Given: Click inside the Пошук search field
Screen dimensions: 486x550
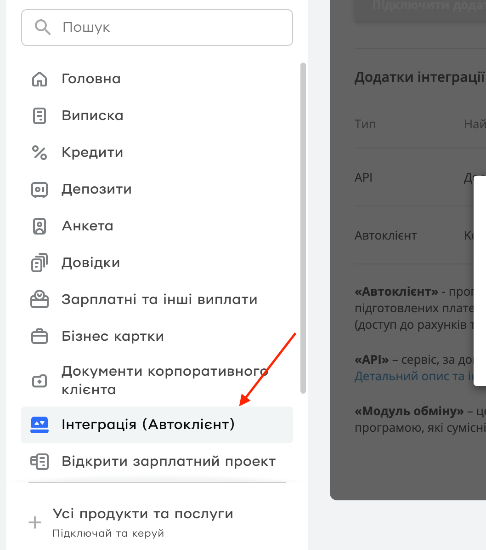Looking at the screenshot, I should click(x=157, y=27).
